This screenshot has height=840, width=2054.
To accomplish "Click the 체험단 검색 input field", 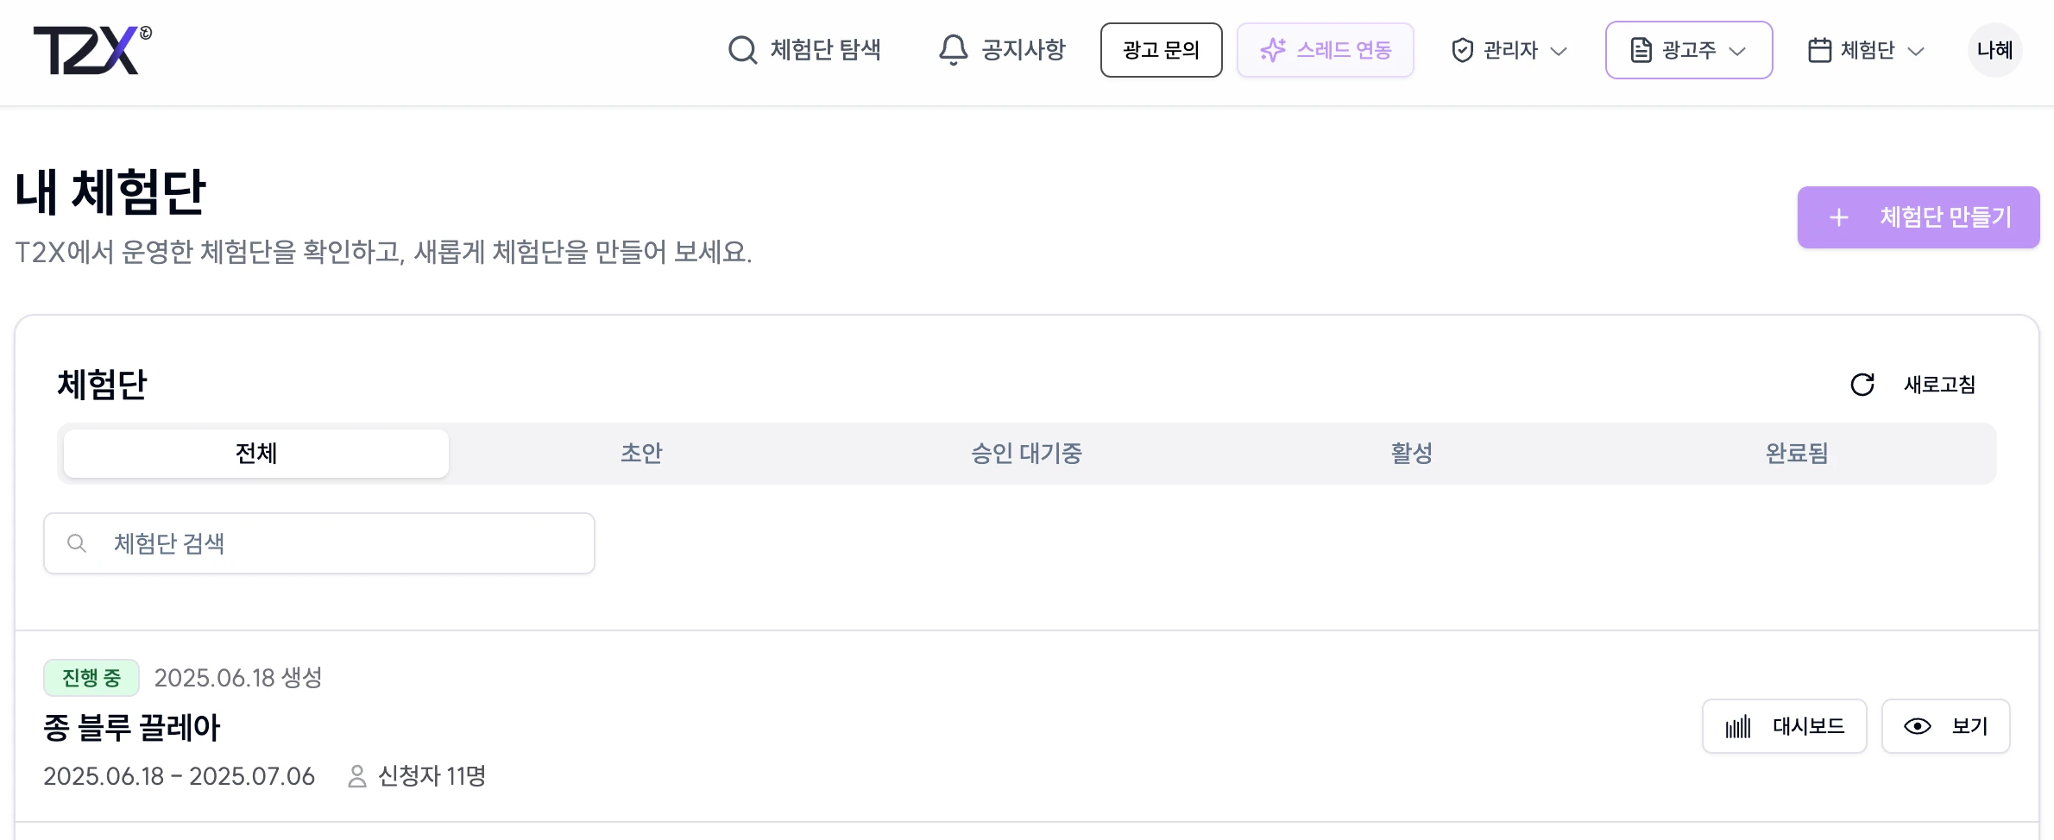I will [319, 543].
